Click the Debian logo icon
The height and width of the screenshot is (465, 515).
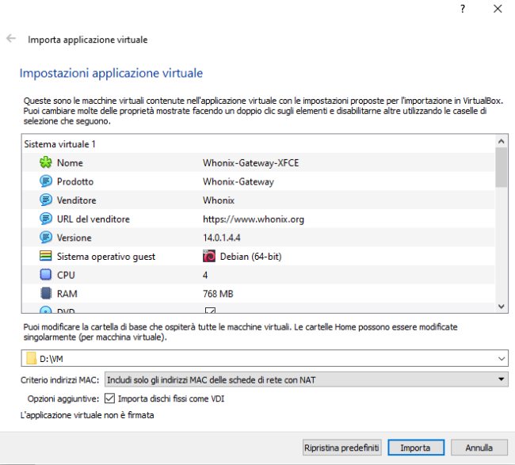click(209, 257)
